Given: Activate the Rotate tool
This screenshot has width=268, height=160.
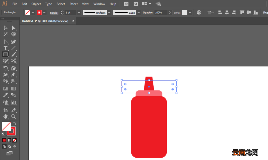Looking at the screenshot, I should (x=5, y=68).
